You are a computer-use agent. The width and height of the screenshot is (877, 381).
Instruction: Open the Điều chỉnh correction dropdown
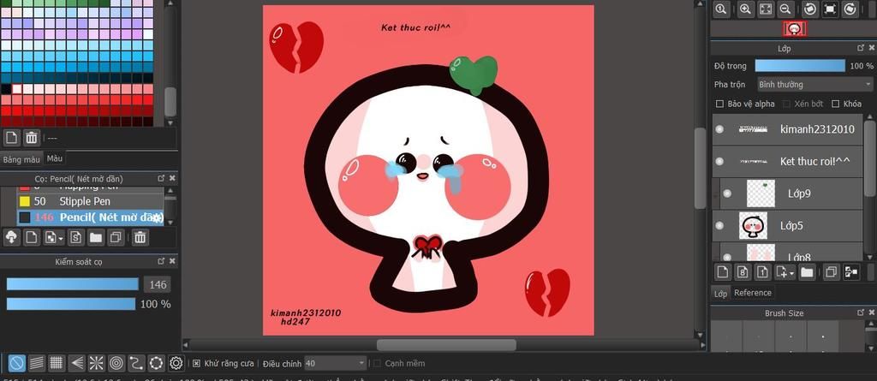(336, 364)
